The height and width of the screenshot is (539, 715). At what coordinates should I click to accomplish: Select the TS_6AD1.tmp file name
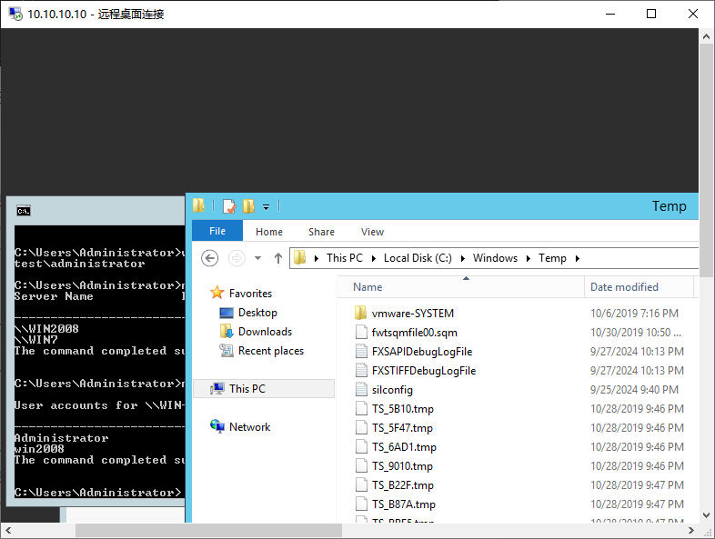[x=404, y=447]
